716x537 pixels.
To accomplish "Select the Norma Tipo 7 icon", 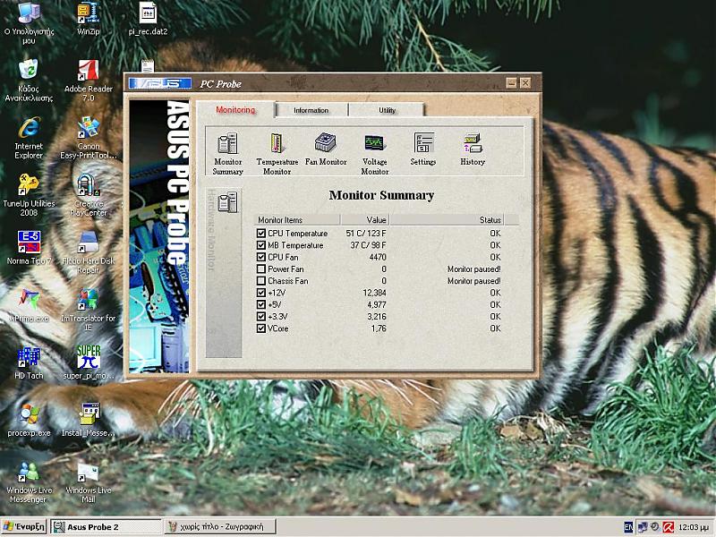I will (x=29, y=248).
